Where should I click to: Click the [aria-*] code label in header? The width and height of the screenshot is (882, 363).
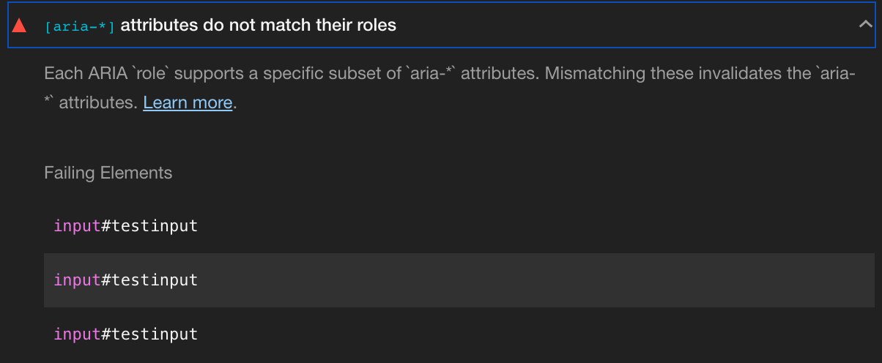click(x=80, y=26)
